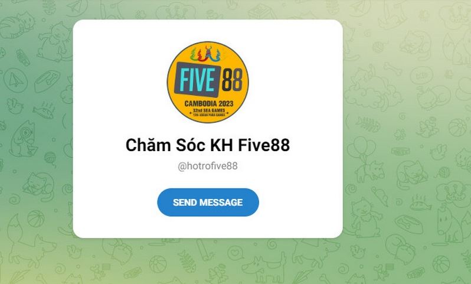Click the teal FIVE lettering in logo
This screenshot has height=284, width=471.
(197, 80)
